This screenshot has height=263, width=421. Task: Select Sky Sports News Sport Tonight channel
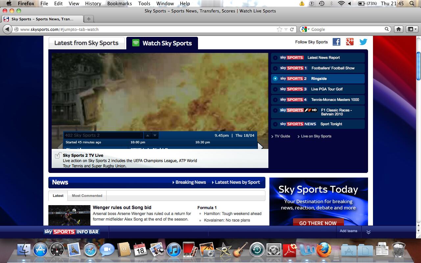click(x=318, y=124)
